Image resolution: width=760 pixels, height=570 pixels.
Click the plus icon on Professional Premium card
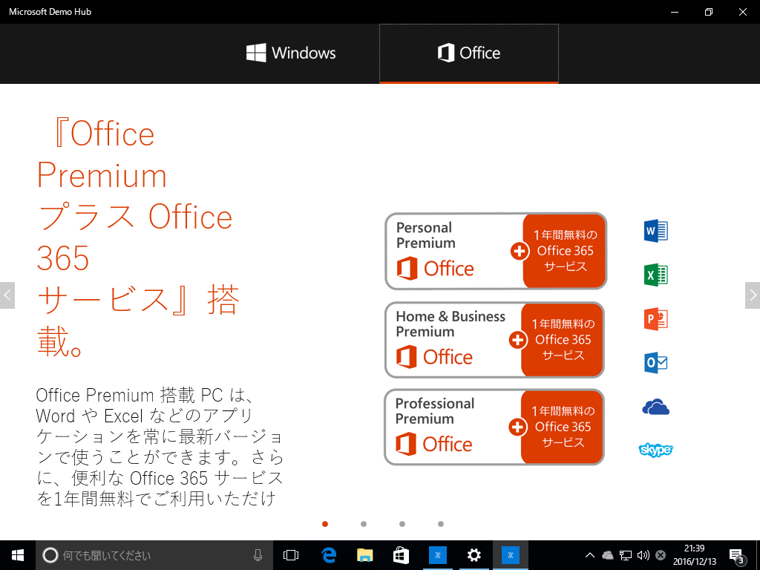click(517, 427)
